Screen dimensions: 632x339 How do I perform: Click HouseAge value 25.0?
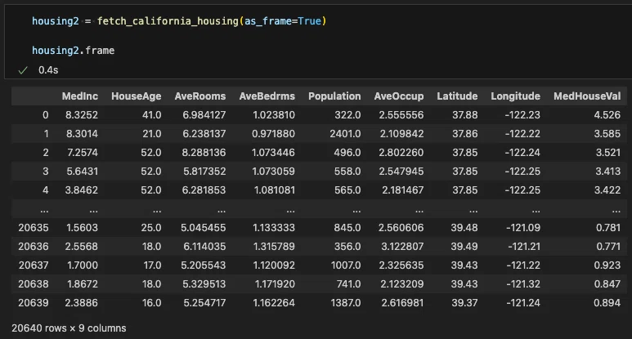click(151, 227)
